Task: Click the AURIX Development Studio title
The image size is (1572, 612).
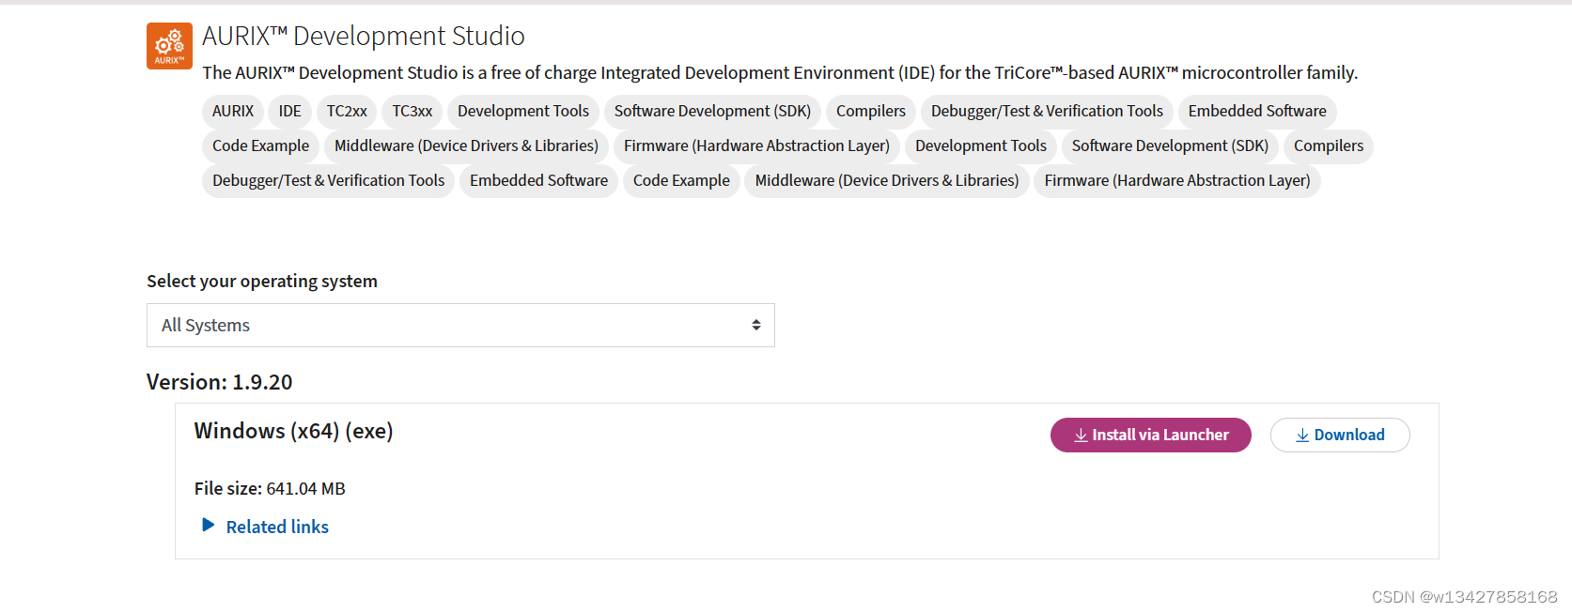Action: coord(363,36)
